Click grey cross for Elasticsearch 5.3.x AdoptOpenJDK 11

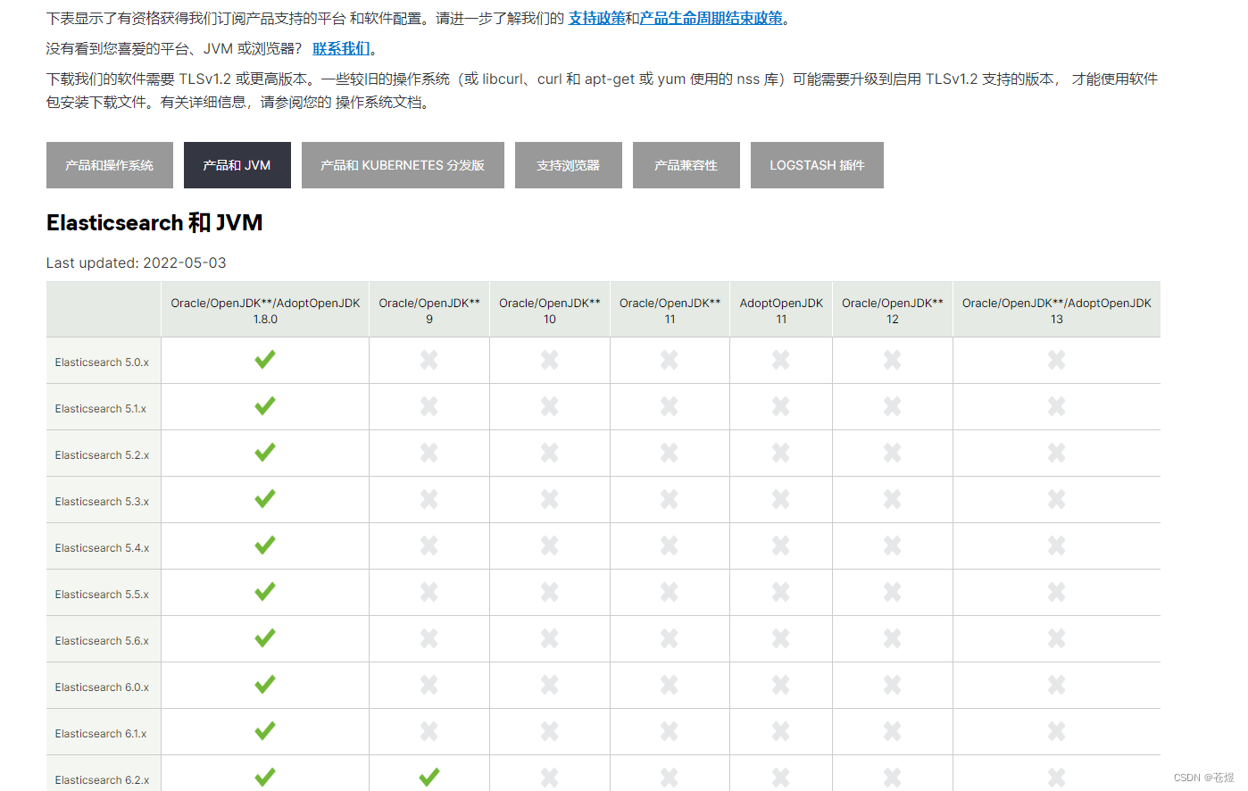coord(781,499)
